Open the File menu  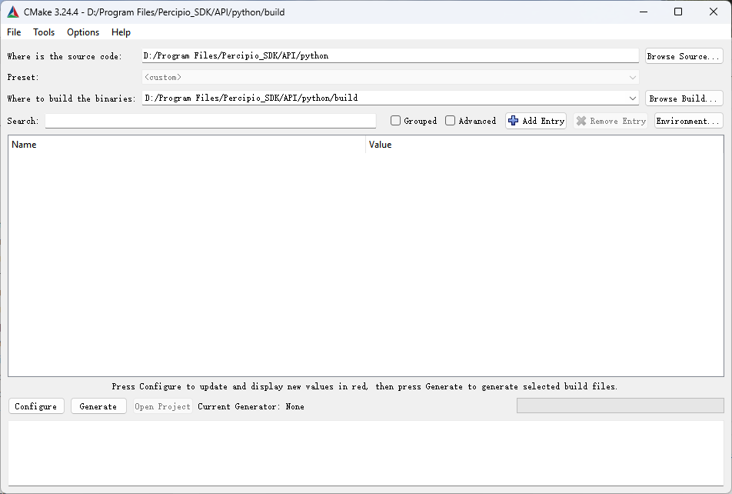click(x=14, y=32)
